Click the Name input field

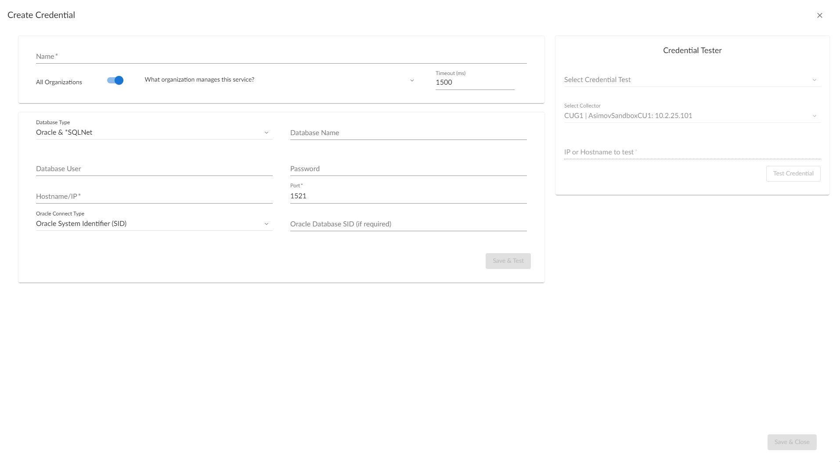281,57
